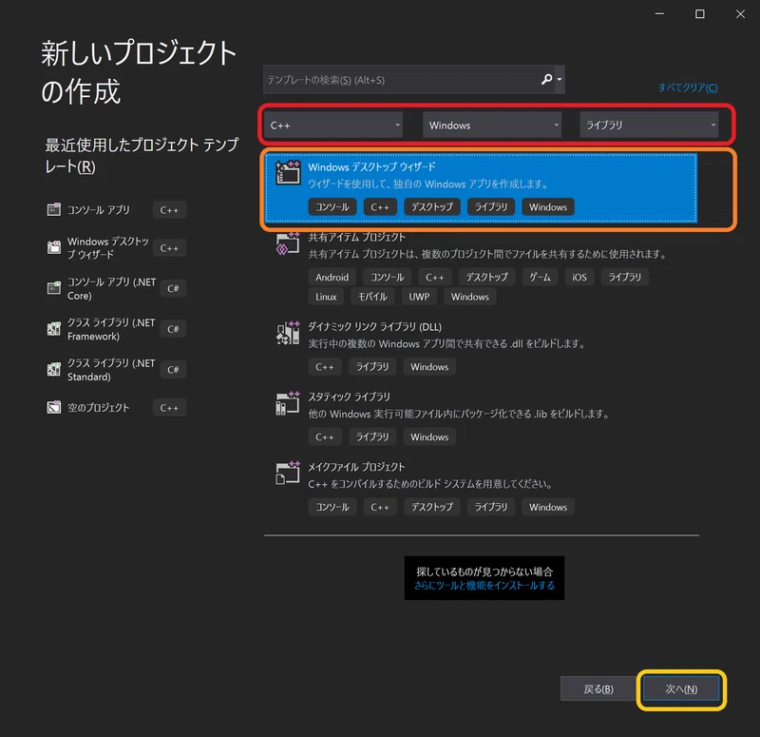This screenshot has height=737, width=760.
Task: Open recent template 空のプロジェクト
Action: (99, 408)
